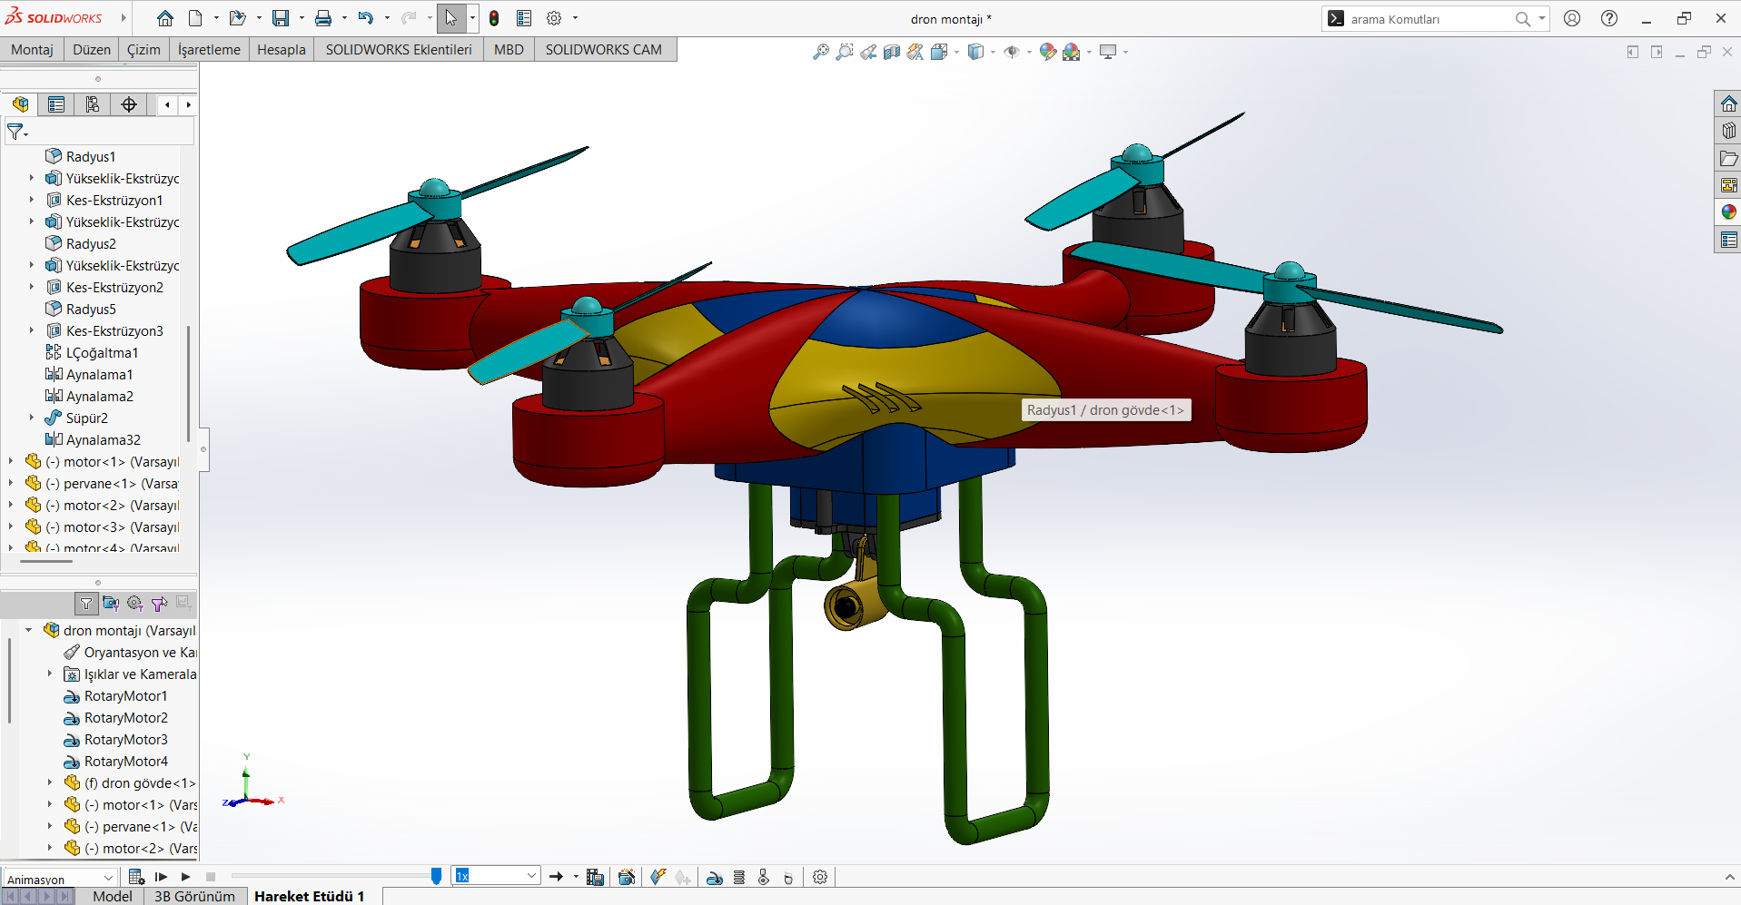Open SOLIDWORKS Resources home in task pane
Image resolution: width=1741 pixels, height=905 pixels.
tap(1728, 103)
